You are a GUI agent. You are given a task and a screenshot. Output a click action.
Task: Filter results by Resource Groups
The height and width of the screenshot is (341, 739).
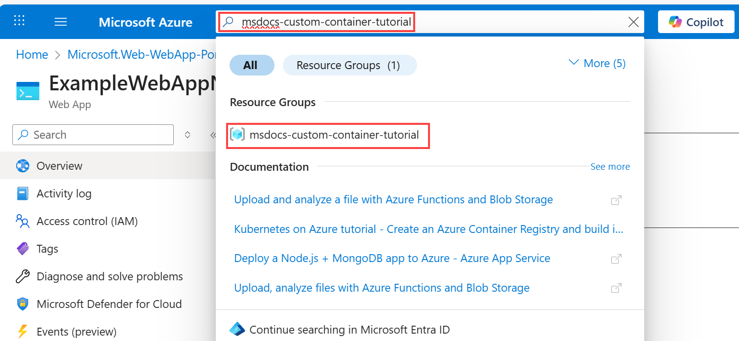tap(349, 65)
